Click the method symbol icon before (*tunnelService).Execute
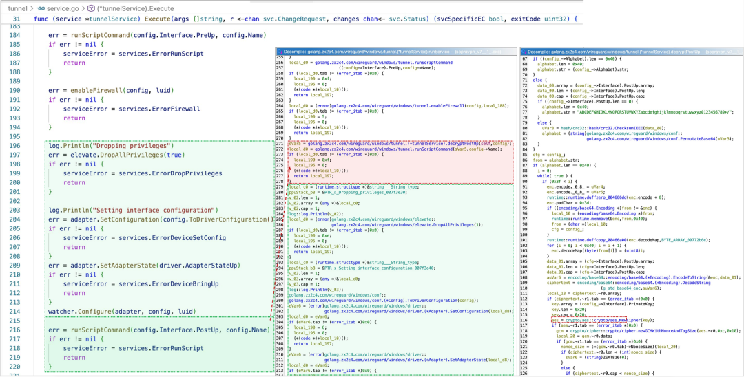 90,8
